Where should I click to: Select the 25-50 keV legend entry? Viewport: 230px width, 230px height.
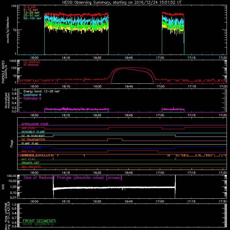[31, 16]
